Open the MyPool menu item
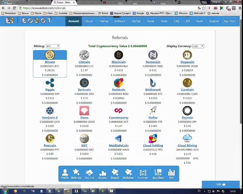Image resolution: width=243 pixels, height=194 pixels. click(x=136, y=21)
